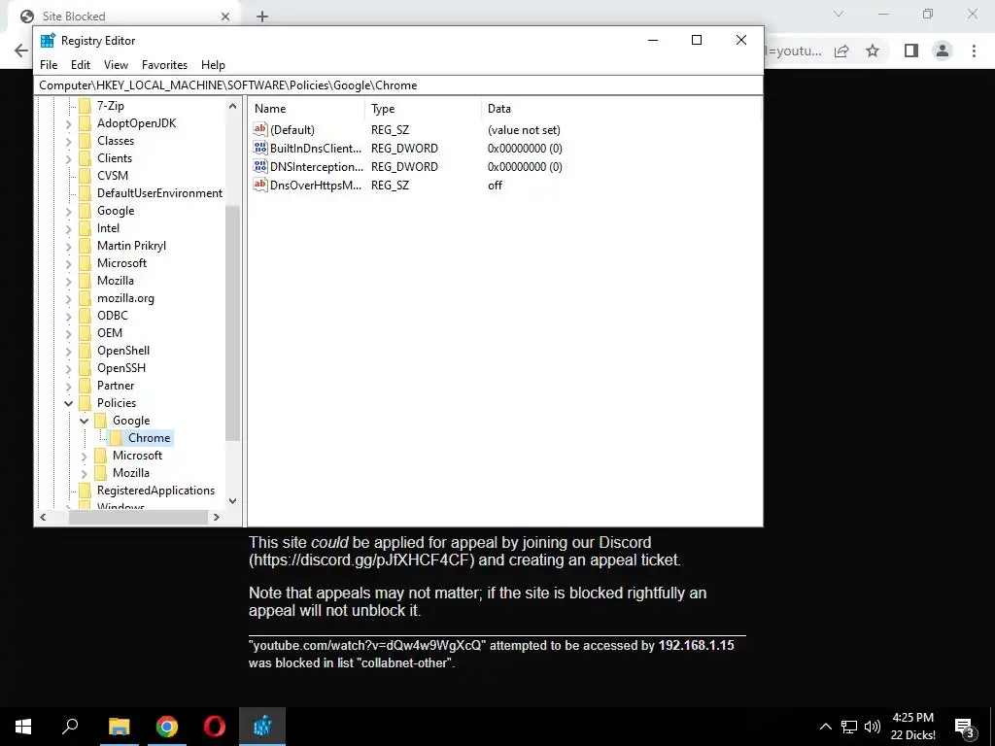This screenshot has height=746, width=995.
Task: Click the "off" data cell
Action: click(495, 186)
